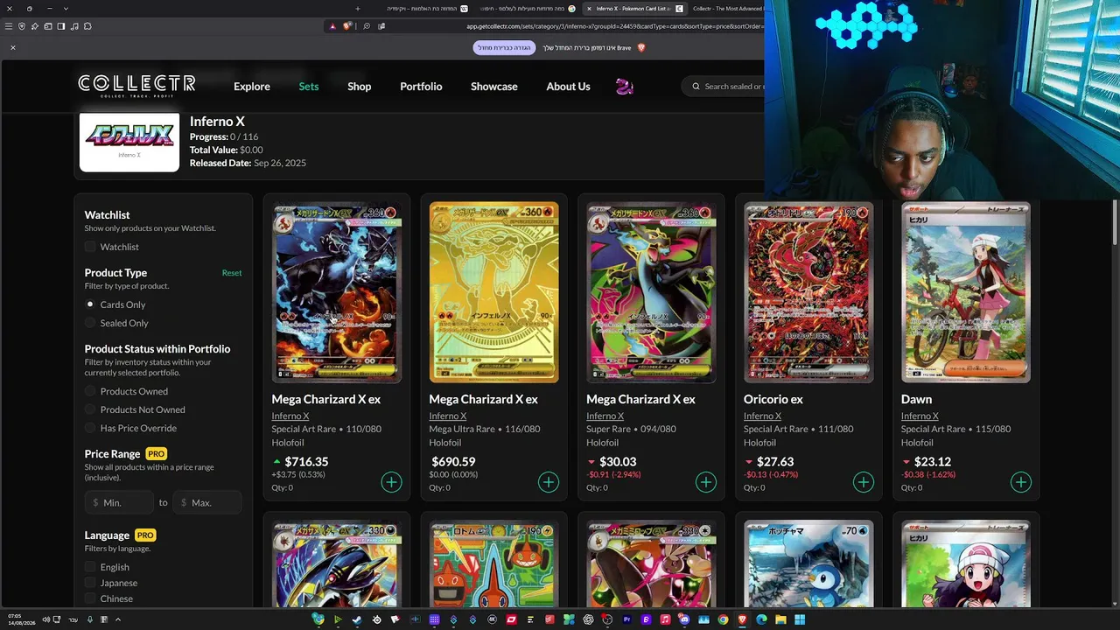Click the $716.35 price value
The image size is (1120, 630).
tap(306, 462)
